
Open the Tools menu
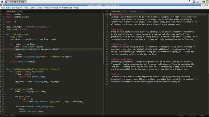(46, 8)
